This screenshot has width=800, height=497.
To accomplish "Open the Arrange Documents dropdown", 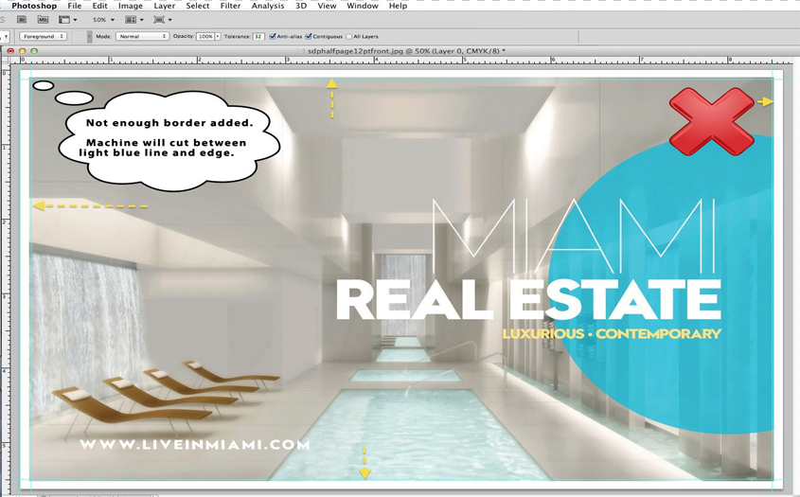I will point(134,19).
